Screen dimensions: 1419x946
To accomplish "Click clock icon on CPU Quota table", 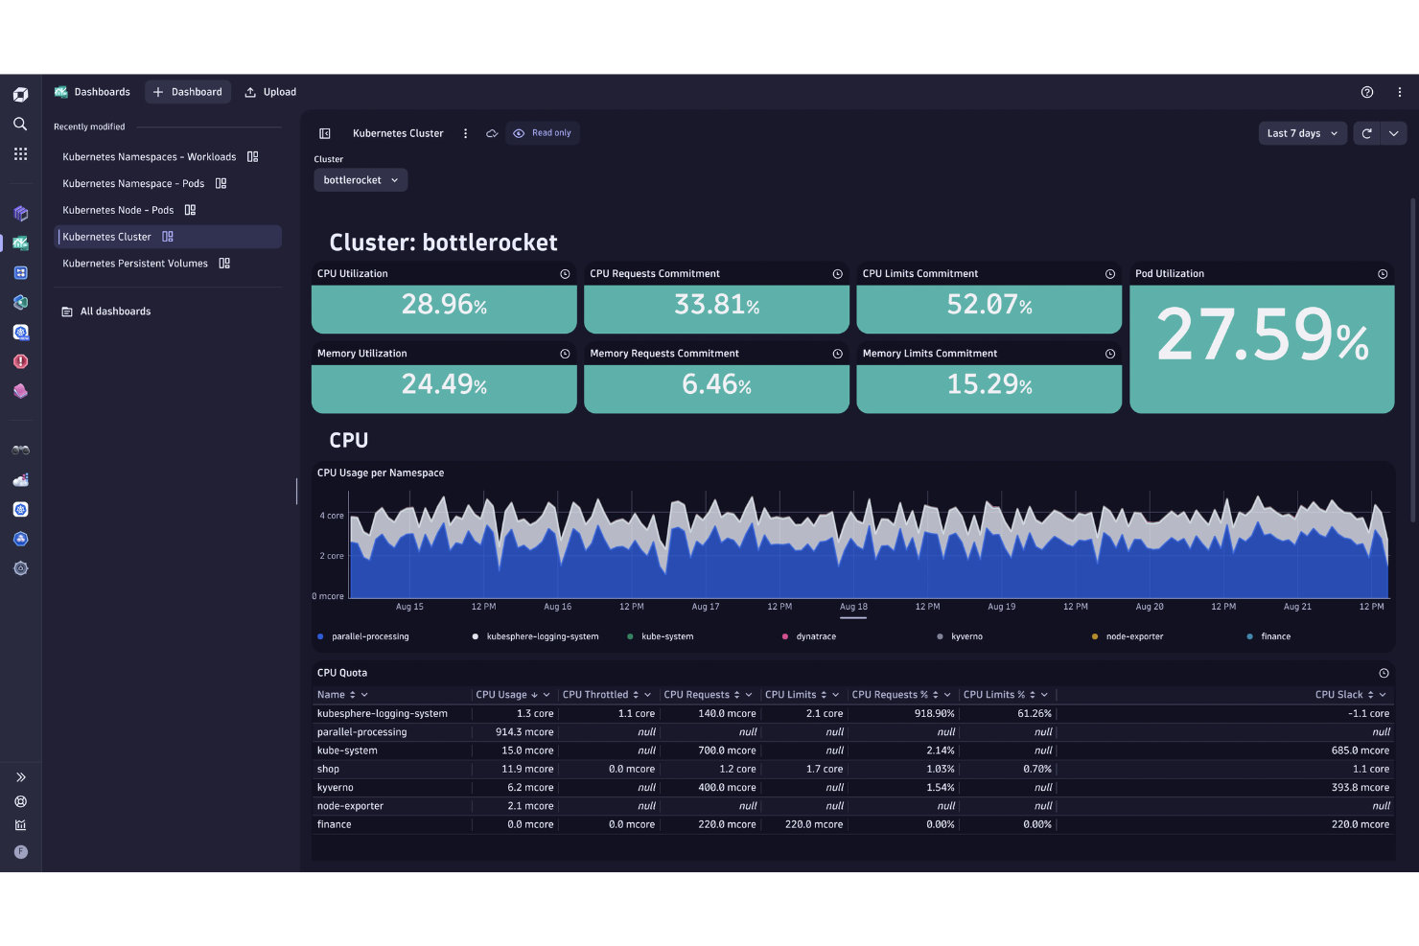I will pyautogui.click(x=1384, y=673).
